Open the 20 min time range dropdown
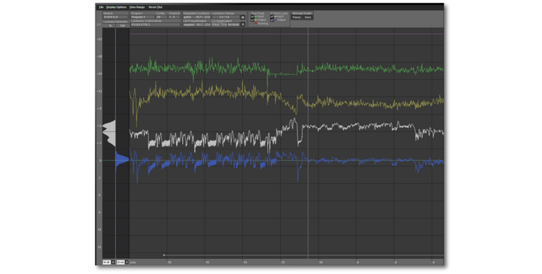542x274 pixels. [x=127, y=262]
